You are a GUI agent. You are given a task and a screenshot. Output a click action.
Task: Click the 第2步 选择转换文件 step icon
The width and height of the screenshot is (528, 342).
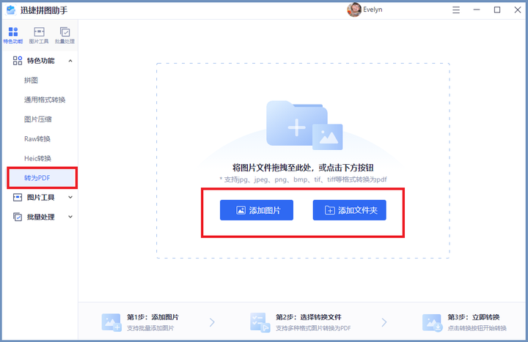pos(260,321)
